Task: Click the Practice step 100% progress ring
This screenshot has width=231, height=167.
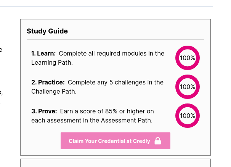Action: 187,87
